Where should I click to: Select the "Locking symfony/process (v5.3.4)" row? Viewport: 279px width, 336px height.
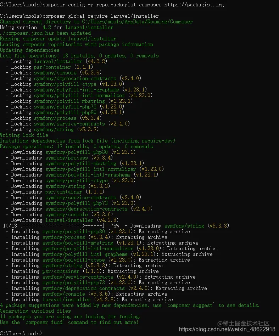54,118
